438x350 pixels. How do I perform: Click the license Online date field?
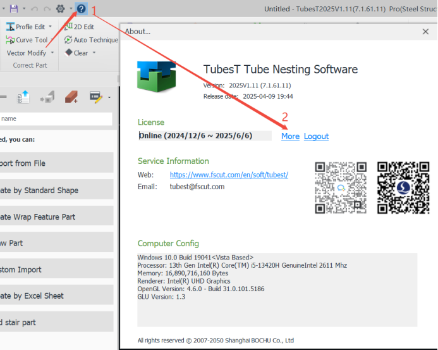point(205,135)
